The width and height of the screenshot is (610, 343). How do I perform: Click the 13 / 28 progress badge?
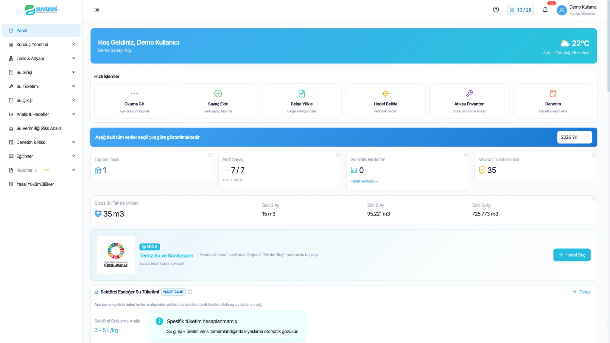point(521,10)
